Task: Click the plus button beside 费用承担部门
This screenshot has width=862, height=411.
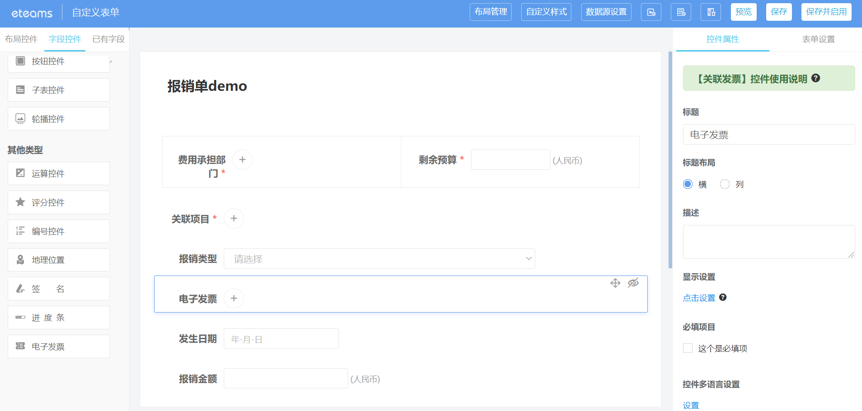Action: [x=242, y=159]
